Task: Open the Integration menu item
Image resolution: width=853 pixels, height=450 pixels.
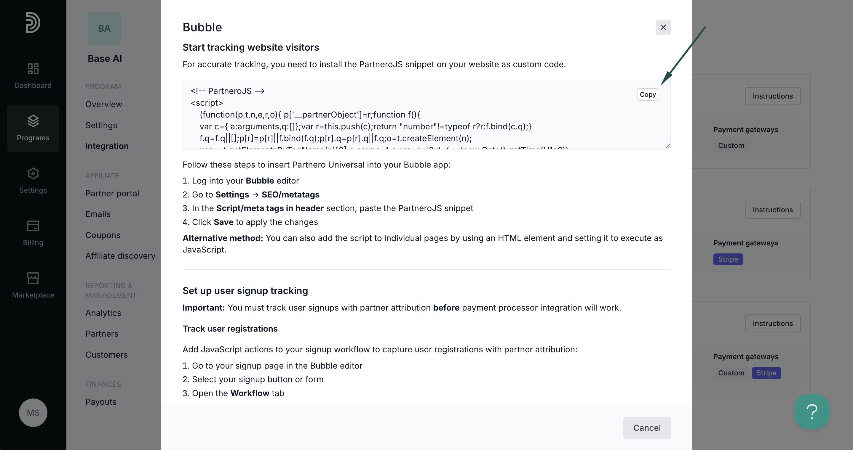Action: (x=107, y=146)
